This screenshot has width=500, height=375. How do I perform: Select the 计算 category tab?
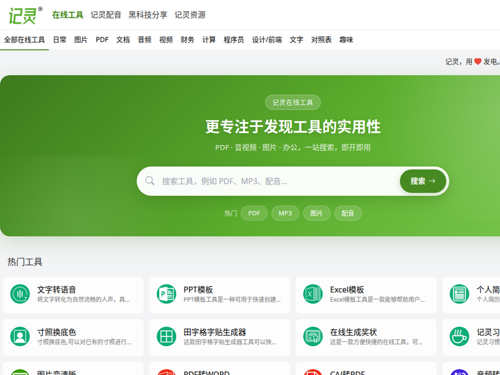[209, 40]
